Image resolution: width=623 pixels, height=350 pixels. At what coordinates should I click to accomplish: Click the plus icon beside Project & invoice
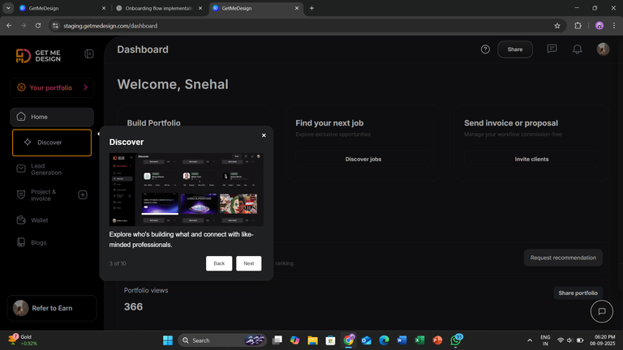83,194
